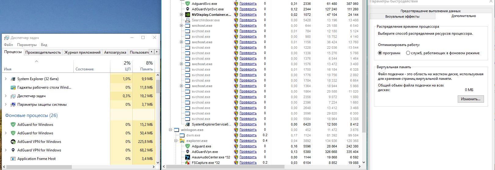Click the Фоновые процессы (26) group heading
This screenshot has height=170, width=495.
pos(31,115)
